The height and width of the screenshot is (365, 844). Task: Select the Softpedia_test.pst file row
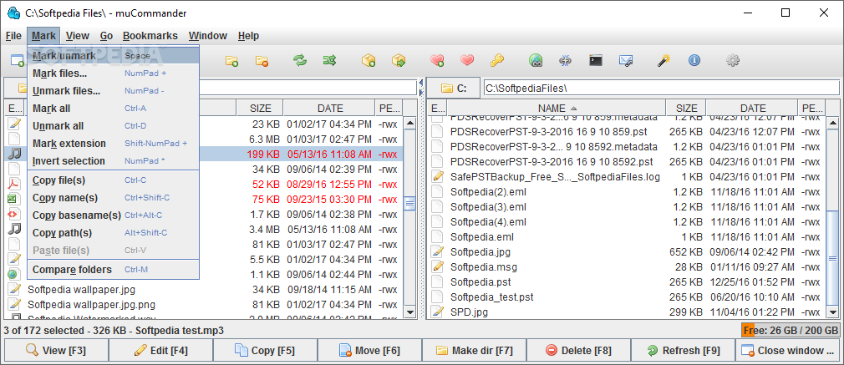tap(628, 297)
